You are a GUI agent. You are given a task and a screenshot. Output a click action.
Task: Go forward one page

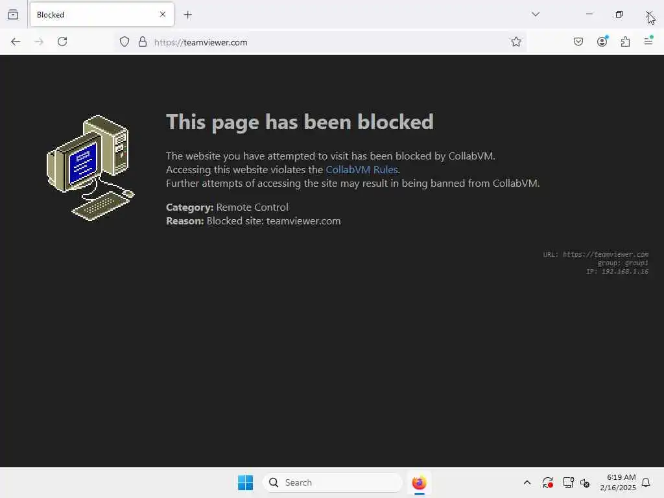coord(39,41)
